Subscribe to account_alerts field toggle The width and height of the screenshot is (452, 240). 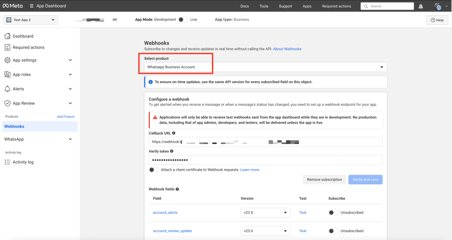334,213
